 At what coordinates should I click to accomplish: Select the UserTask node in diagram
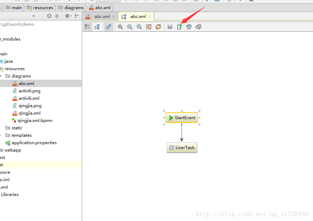[182, 148]
